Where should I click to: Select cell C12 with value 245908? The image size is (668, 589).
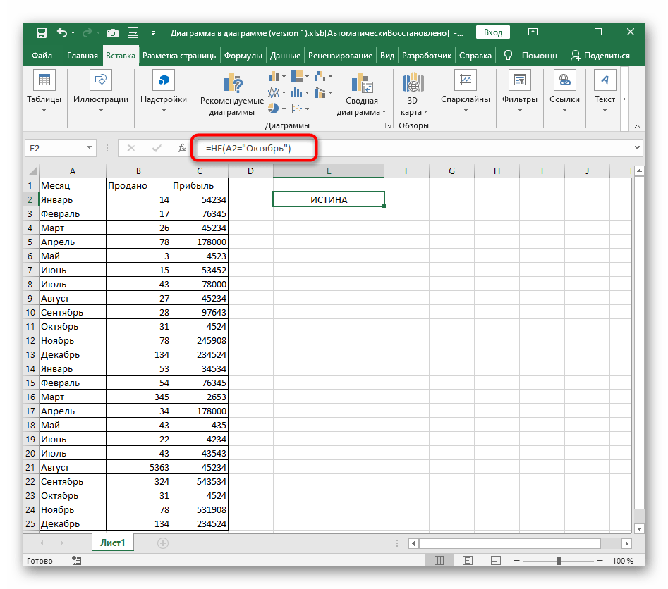[x=200, y=340]
